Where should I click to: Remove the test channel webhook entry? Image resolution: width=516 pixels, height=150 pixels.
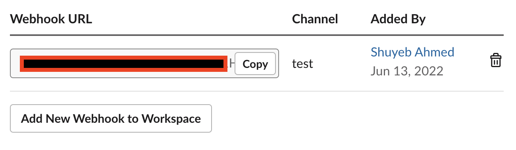click(x=495, y=61)
